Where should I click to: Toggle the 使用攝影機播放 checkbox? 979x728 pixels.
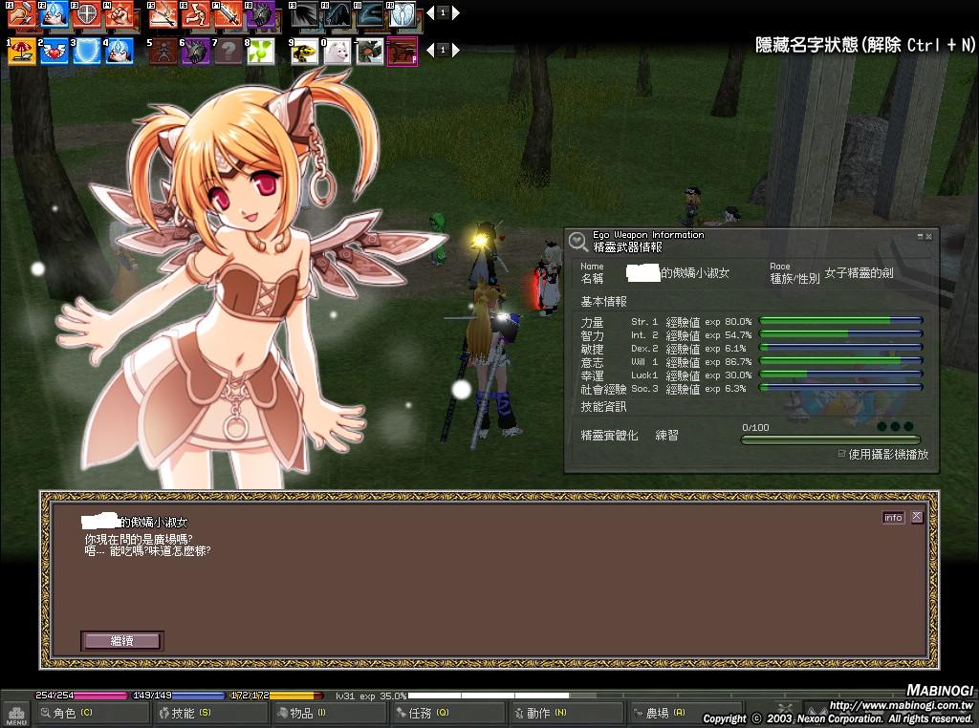point(841,454)
